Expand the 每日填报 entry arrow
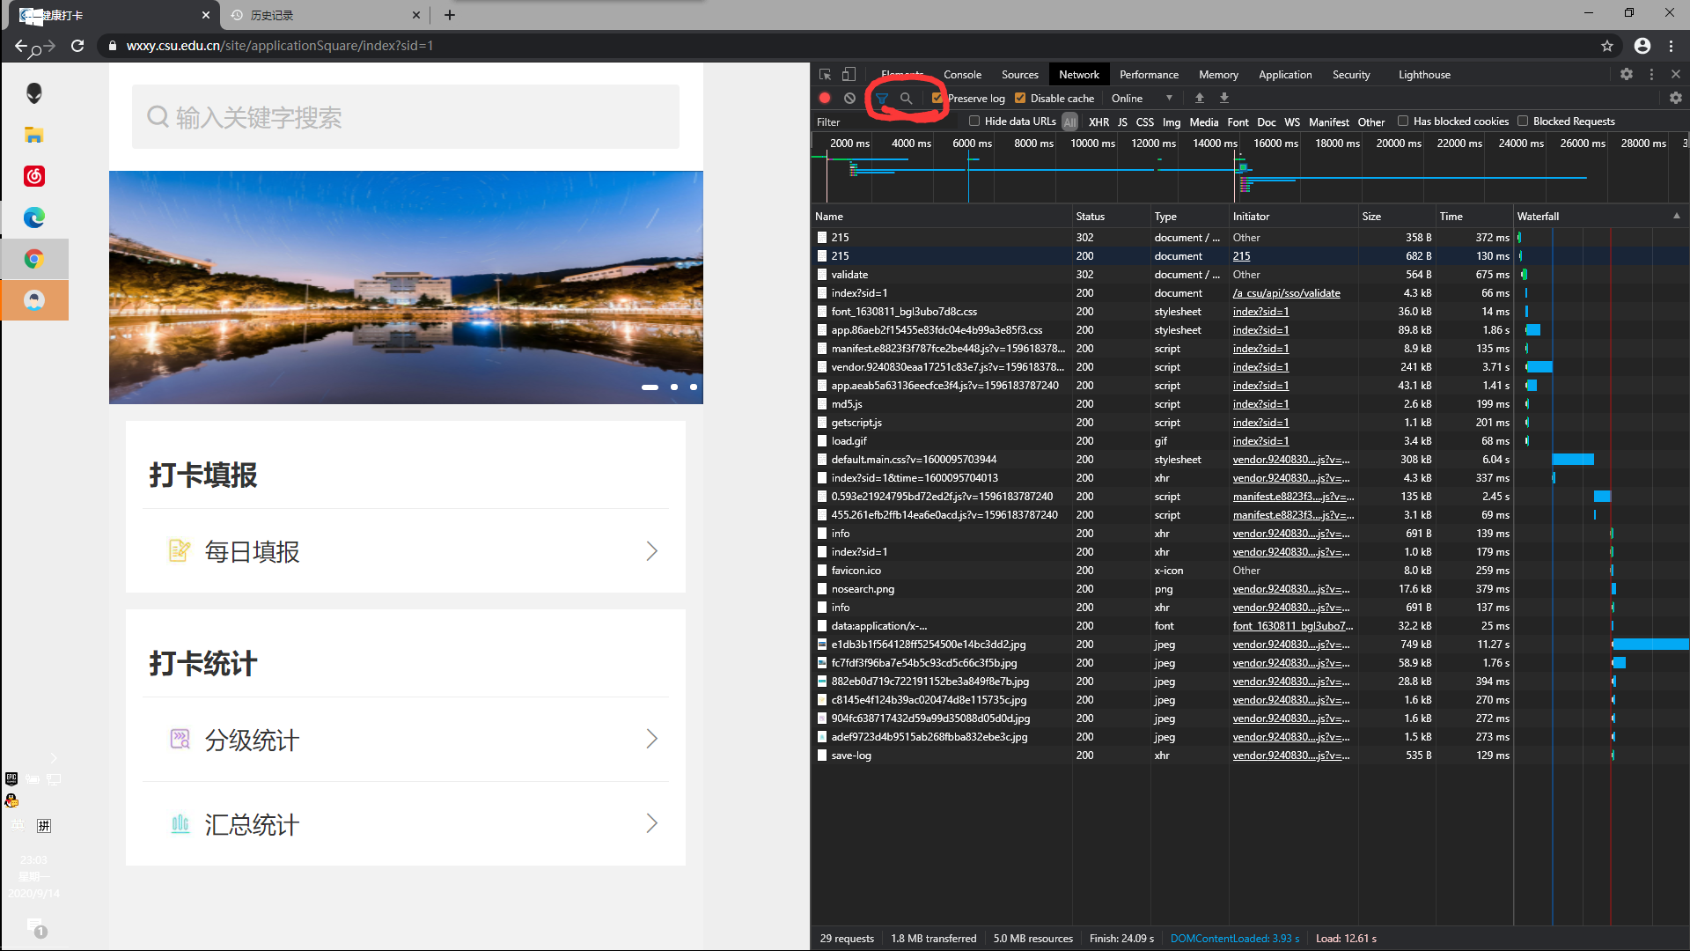Viewport: 1690px width, 951px height. (x=651, y=551)
